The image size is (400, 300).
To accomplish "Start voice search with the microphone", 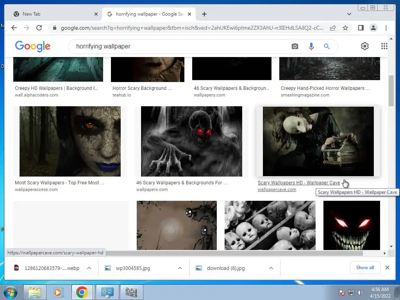I will (x=311, y=46).
